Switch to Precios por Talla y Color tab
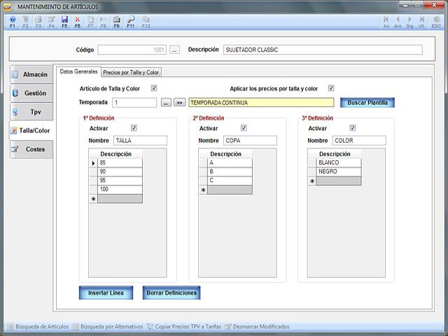This screenshot has width=448, height=336. point(131,72)
